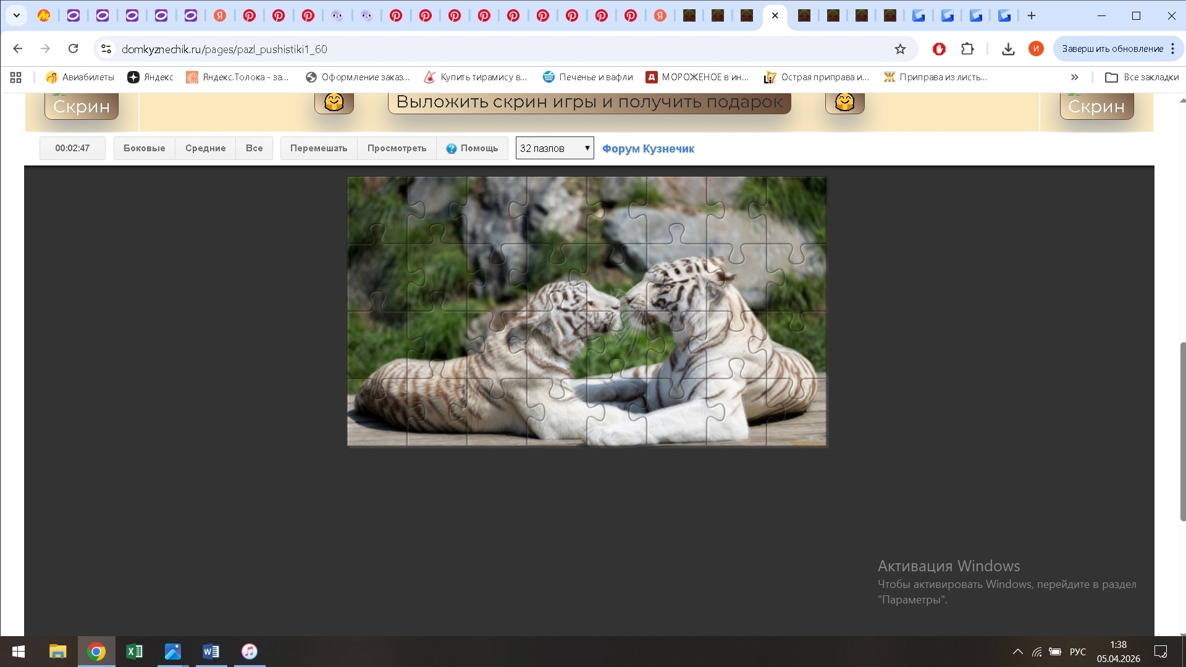Open the tab search dropdown arrow
This screenshot has height=667, width=1186.
[x=17, y=15]
